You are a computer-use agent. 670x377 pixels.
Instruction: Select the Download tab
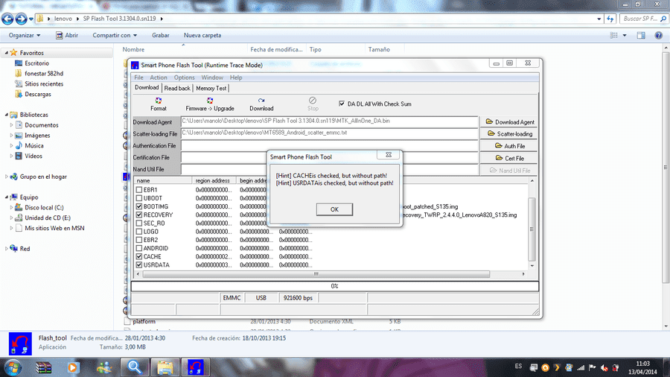point(147,88)
